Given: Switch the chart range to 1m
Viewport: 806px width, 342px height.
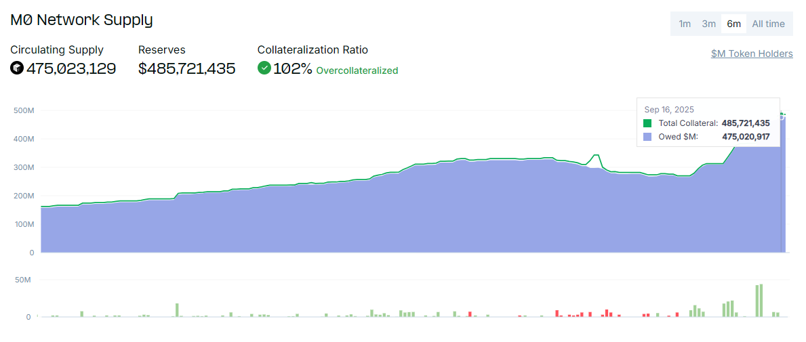Looking at the screenshot, I should click(x=685, y=24).
